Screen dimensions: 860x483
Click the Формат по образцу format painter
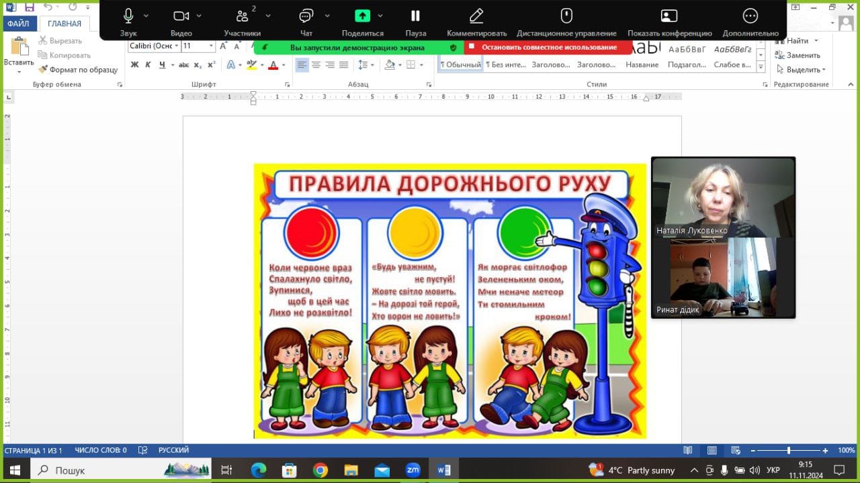point(78,70)
